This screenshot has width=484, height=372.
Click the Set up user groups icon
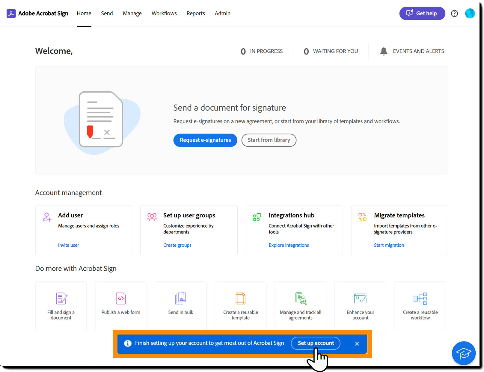pyautogui.click(x=152, y=217)
